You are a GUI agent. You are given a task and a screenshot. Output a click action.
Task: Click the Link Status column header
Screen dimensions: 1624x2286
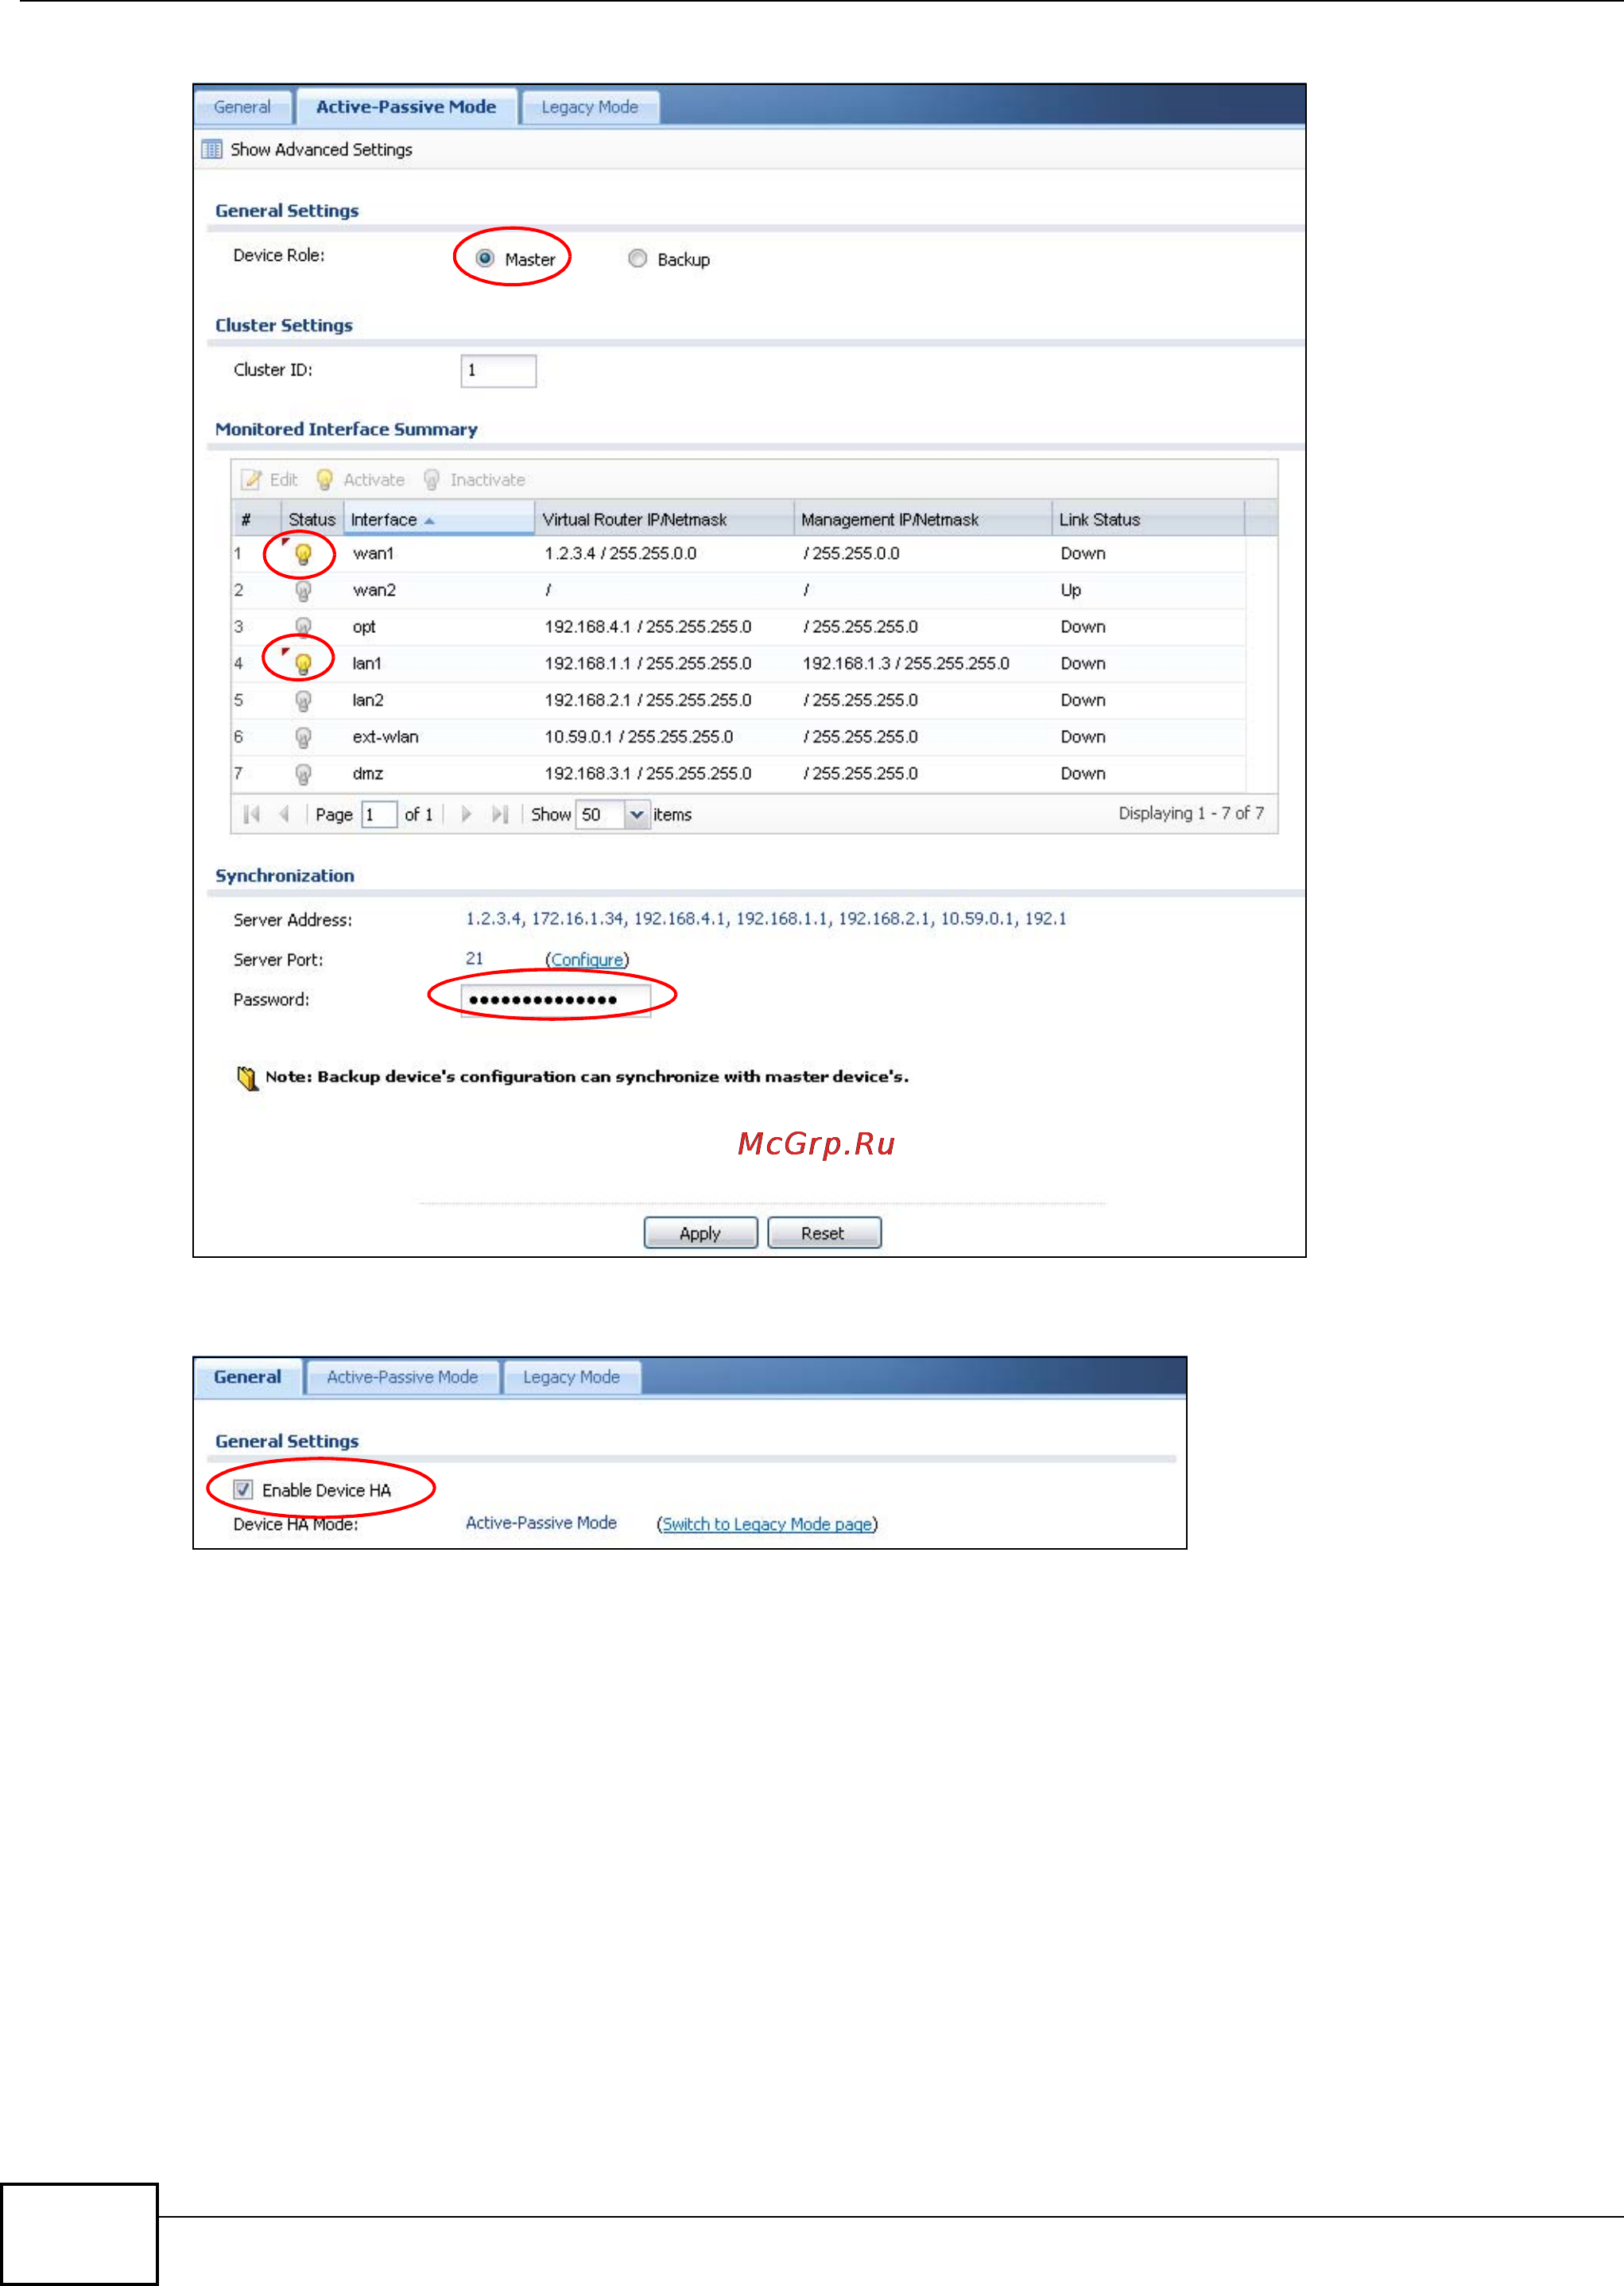click(1148, 519)
